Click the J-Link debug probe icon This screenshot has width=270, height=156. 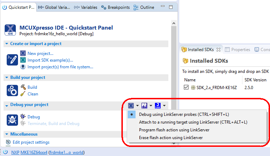(x=157, y=105)
